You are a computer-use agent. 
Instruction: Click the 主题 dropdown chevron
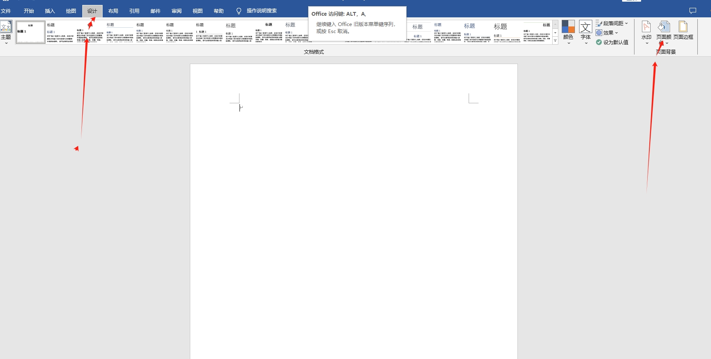[x=6, y=43]
